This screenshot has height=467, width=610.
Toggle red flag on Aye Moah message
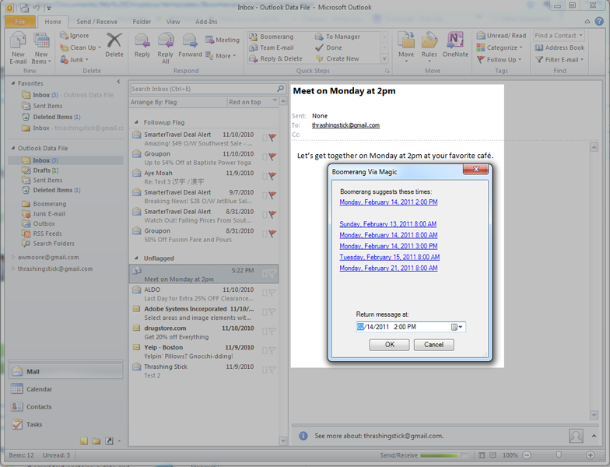tap(272, 176)
